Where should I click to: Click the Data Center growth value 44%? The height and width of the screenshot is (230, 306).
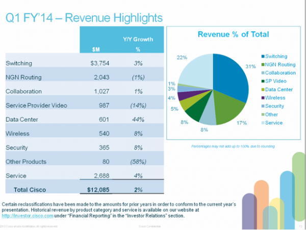pyautogui.click(x=138, y=119)
